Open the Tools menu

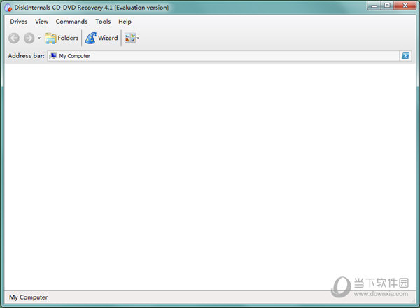103,22
